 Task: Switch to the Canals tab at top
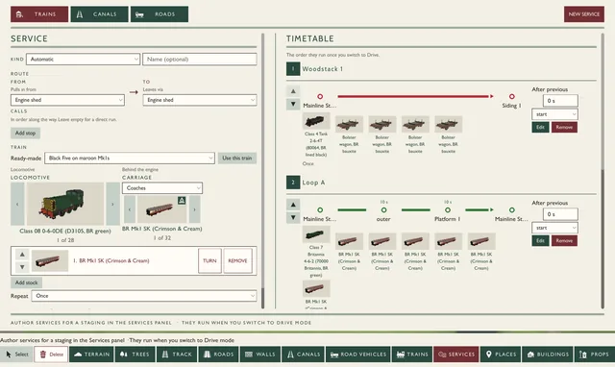pos(99,14)
